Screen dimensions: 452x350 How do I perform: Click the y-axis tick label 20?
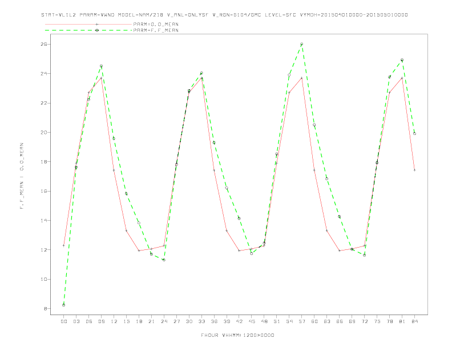point(44,133)
